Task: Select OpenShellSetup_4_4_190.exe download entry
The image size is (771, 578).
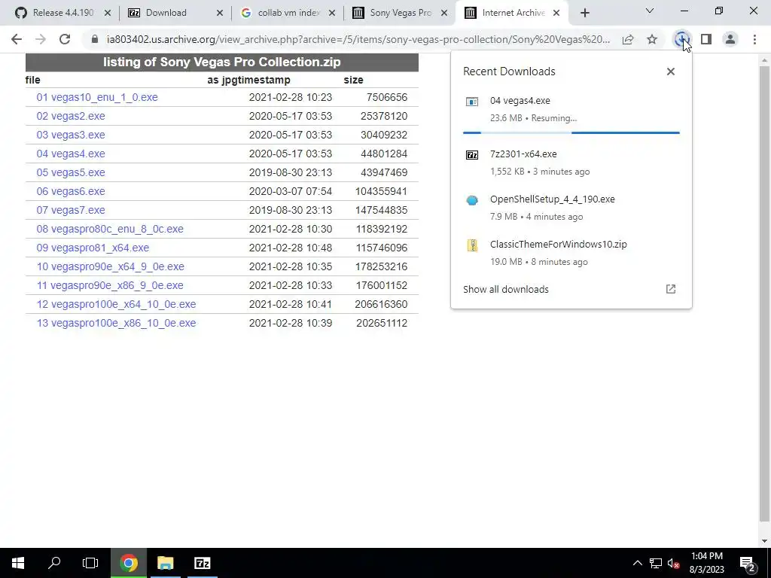Action: [571, 208]
